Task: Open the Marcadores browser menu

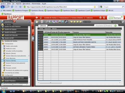Action: tap(26, 4)
